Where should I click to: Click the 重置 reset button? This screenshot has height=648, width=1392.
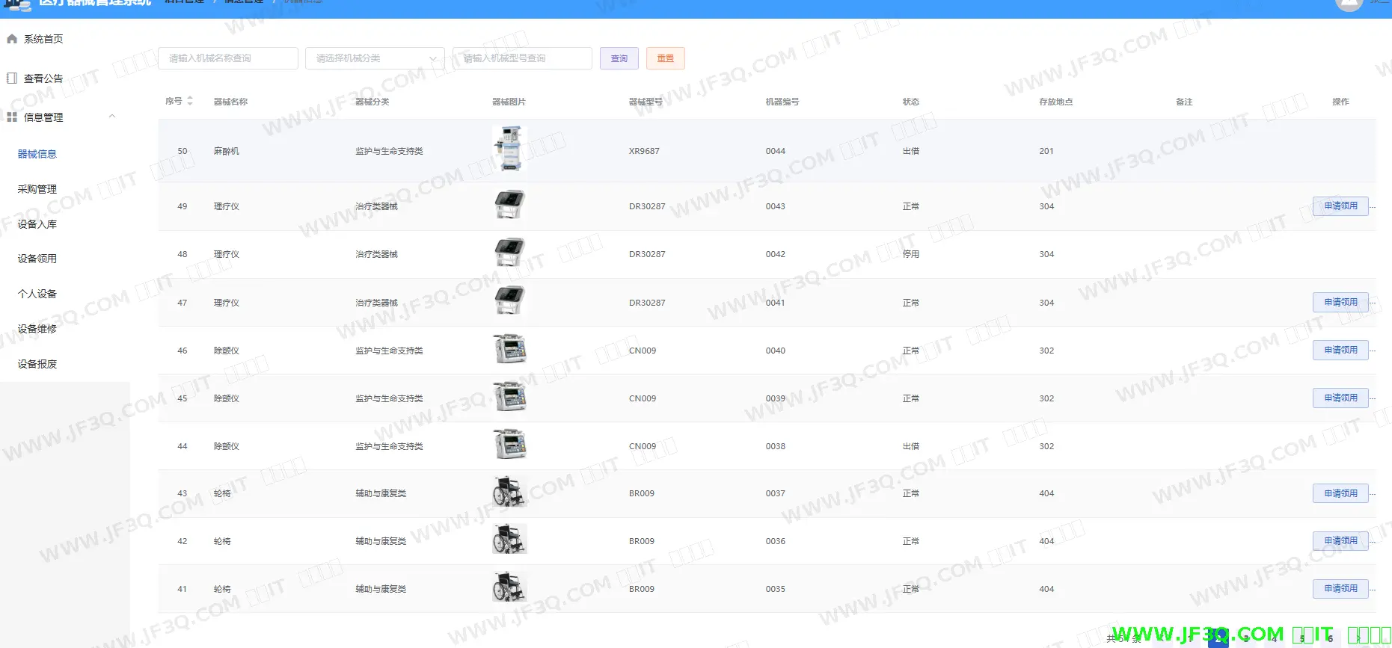665,58
